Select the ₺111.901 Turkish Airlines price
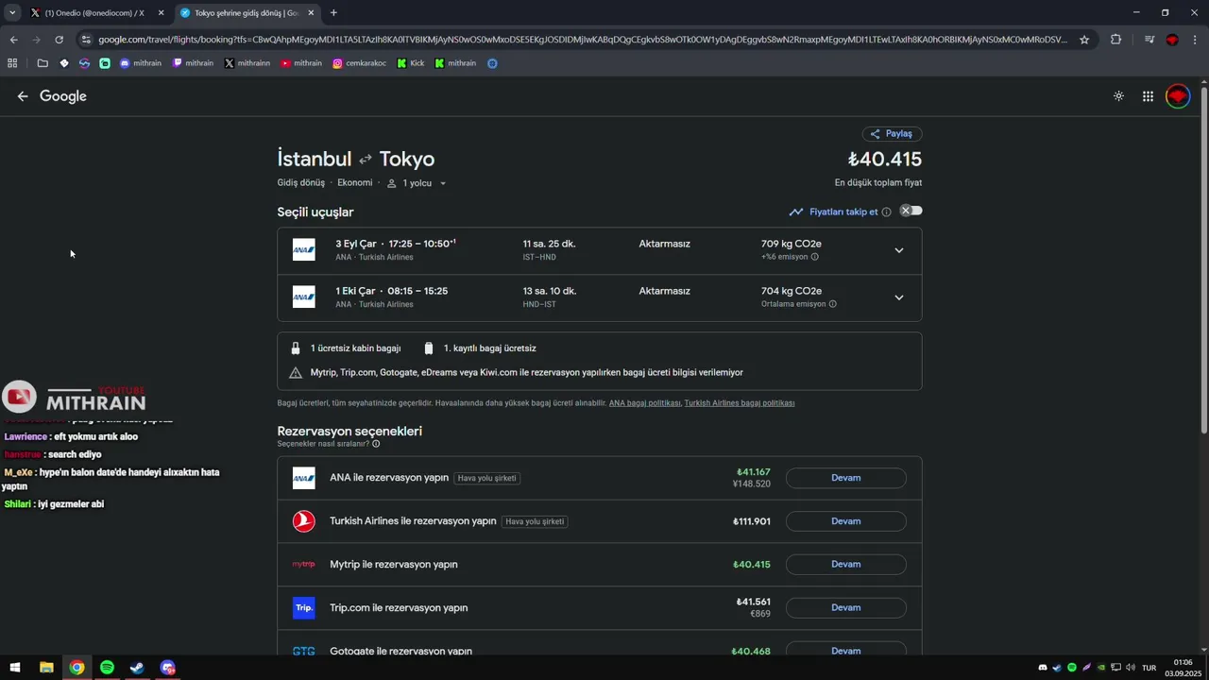This screenshot has height=680, width=1209. (x=752, y=521)
